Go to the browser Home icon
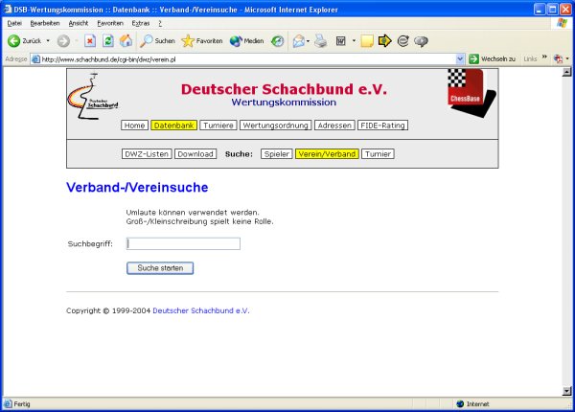Screen dimensions: 575x412 click(x=126, y=41)
